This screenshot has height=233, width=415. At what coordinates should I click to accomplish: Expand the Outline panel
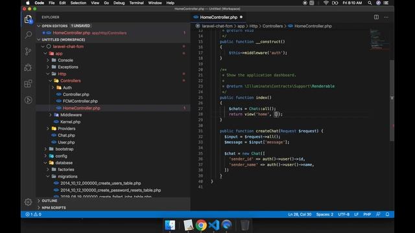click(x=39, y=201)
